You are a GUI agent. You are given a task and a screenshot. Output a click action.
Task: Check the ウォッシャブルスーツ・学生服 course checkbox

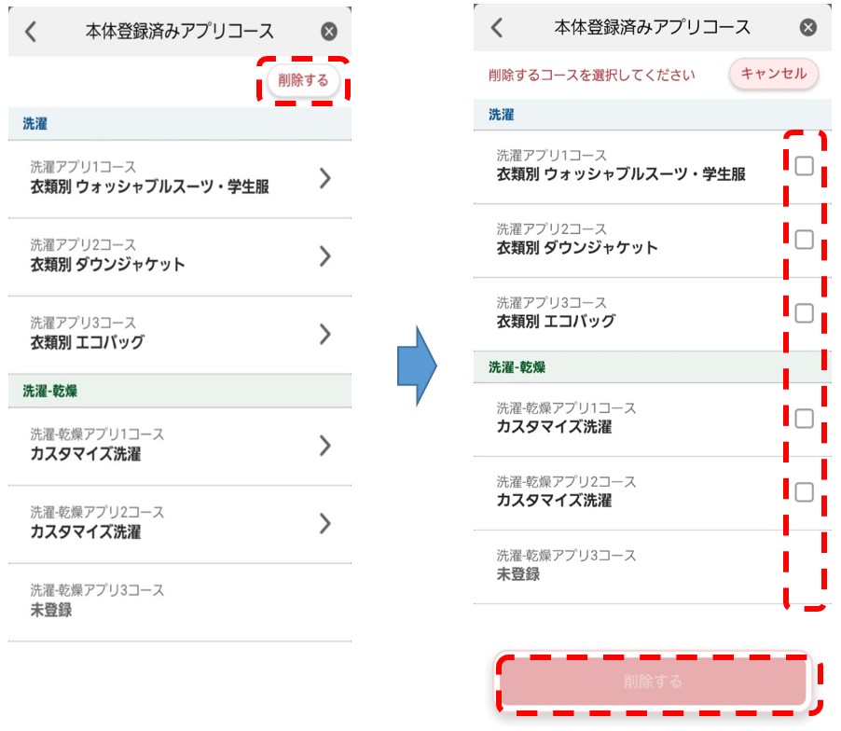(804, 166)
